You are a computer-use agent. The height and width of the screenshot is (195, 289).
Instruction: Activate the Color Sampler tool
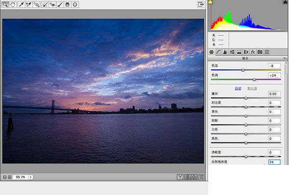click(x=28, y=4)
